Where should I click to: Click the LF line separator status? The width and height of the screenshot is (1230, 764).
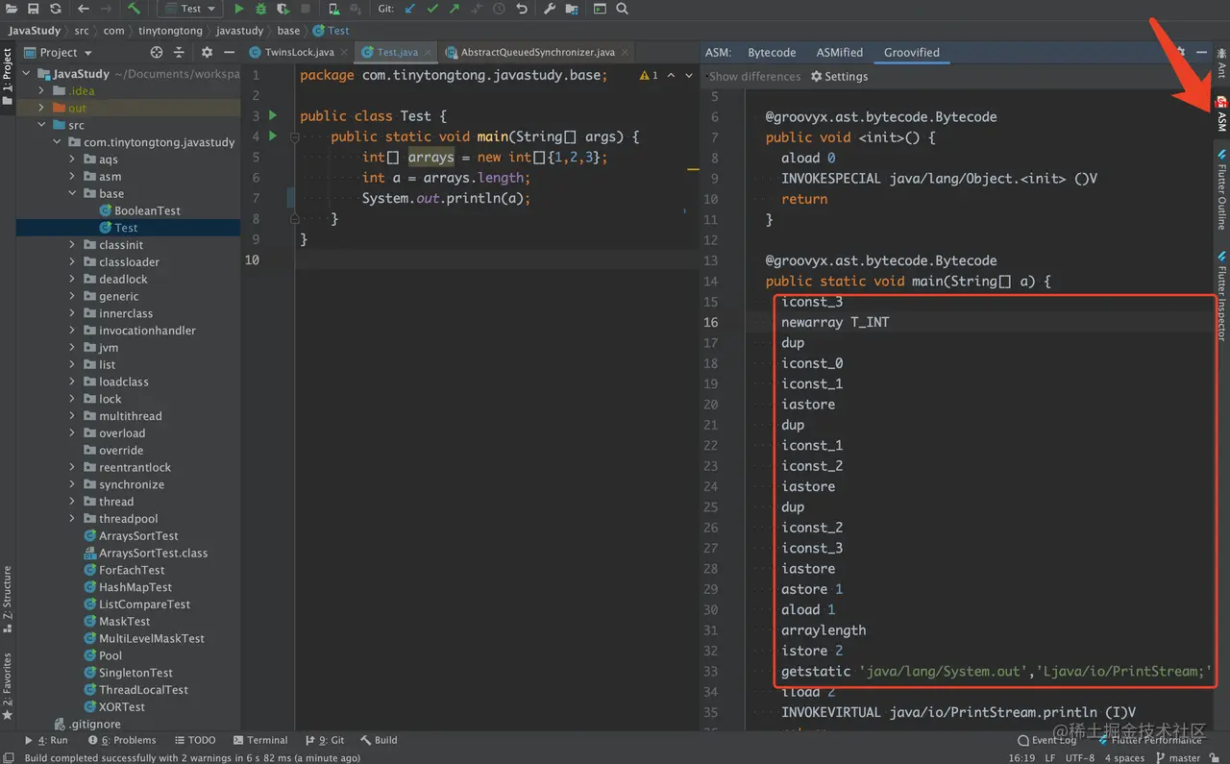point(1048,757)
